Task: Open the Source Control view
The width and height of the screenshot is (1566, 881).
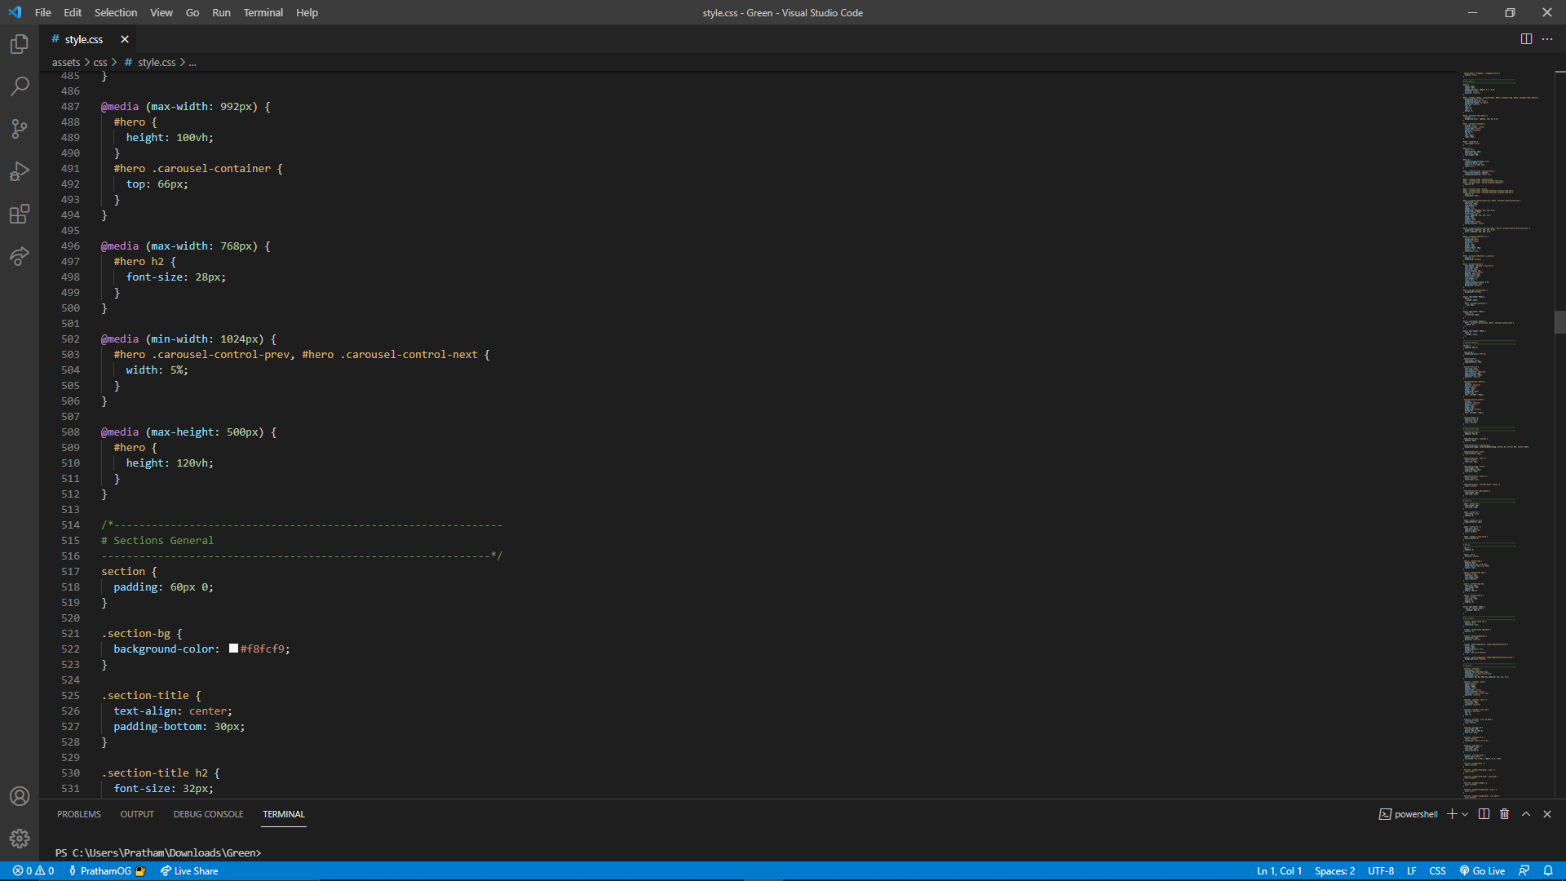Action: 20,129
